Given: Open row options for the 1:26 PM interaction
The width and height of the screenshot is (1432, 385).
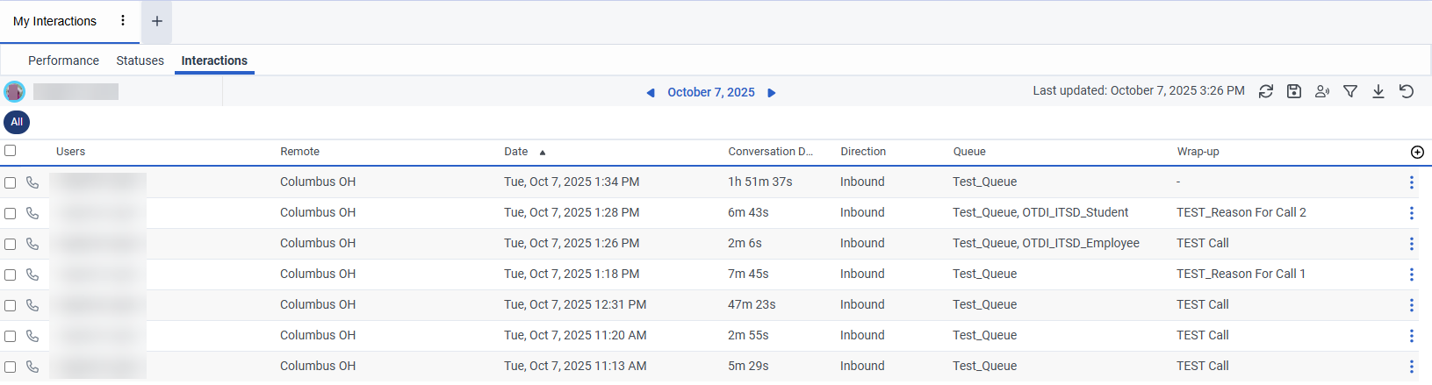Looking at the screenshot, I should (x=1411, y=244).
